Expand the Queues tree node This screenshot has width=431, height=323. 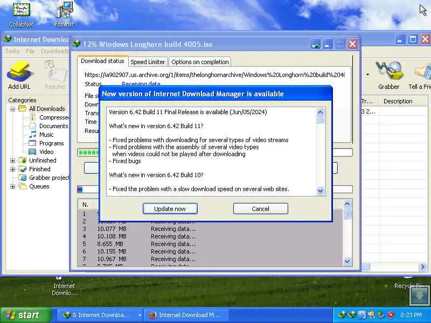pos(12,186)
